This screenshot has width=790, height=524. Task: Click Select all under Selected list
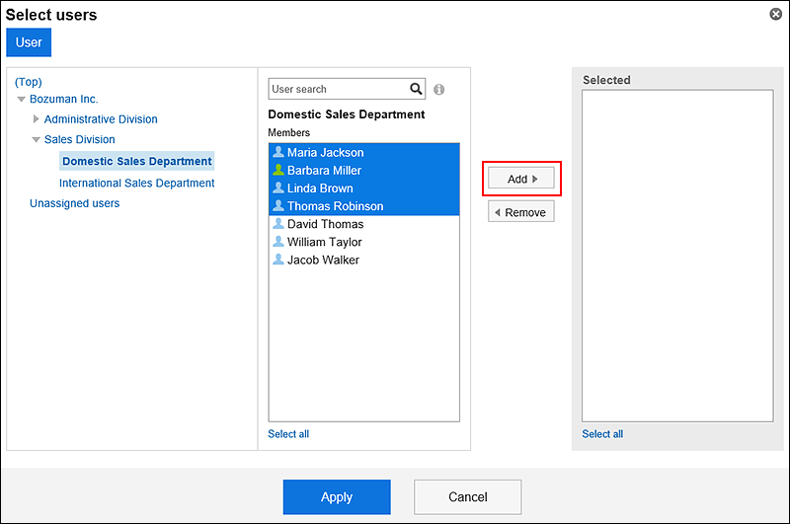click(602, 434)
